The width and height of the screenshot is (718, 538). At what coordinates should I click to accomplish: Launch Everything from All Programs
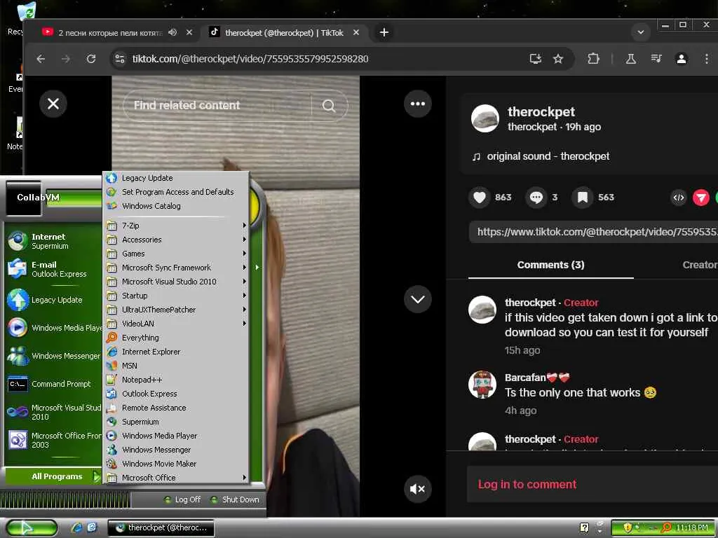point(177,338)
